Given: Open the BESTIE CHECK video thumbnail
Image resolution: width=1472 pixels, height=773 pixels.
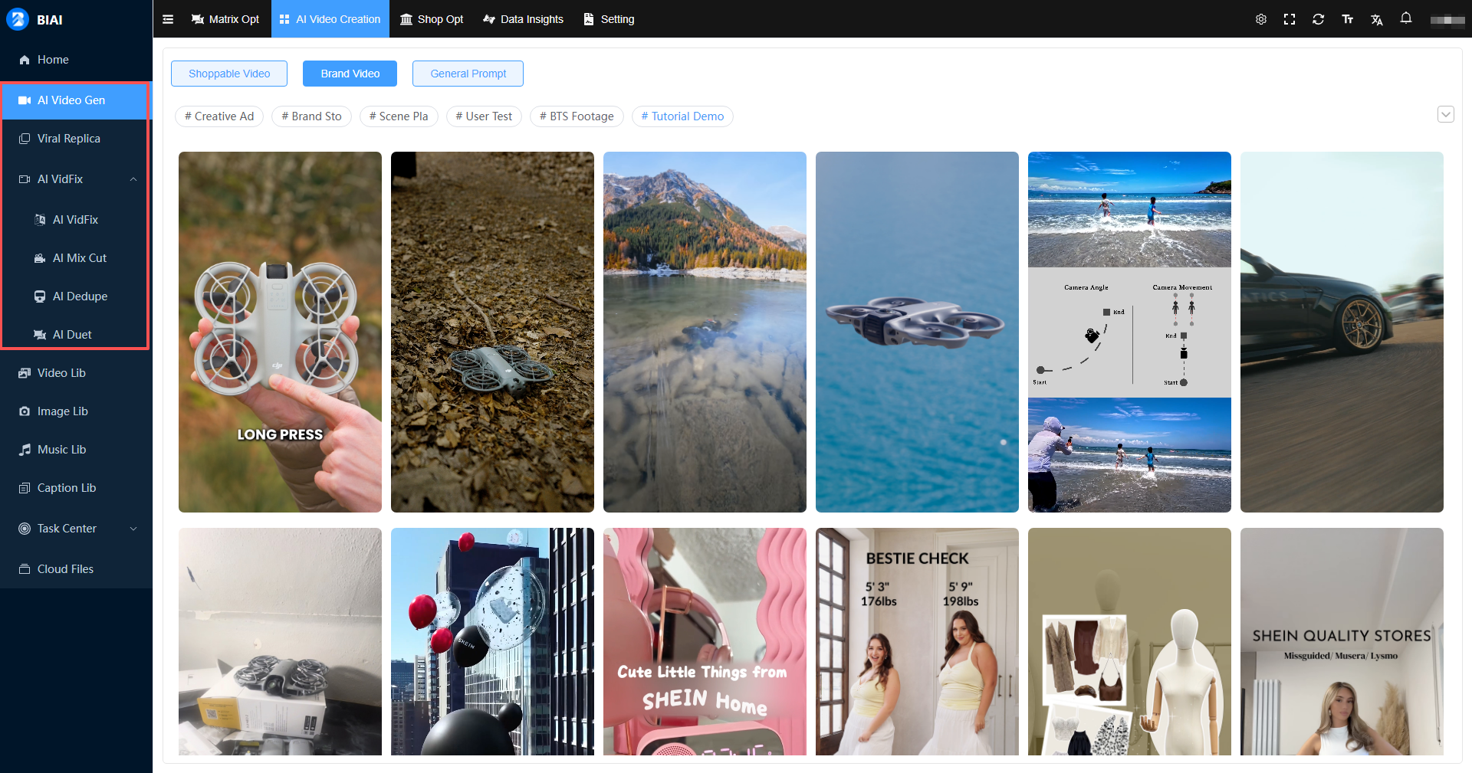Looking at the screenshot, I should click(x=917, y=642).
